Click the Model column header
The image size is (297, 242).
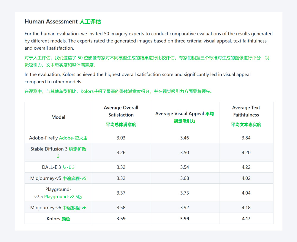coord(58,117)
